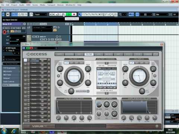Screen dimensions: 179x134
Task: Toggle the Cycle loop button in the toolbar
Action: (x=58, y=15)
